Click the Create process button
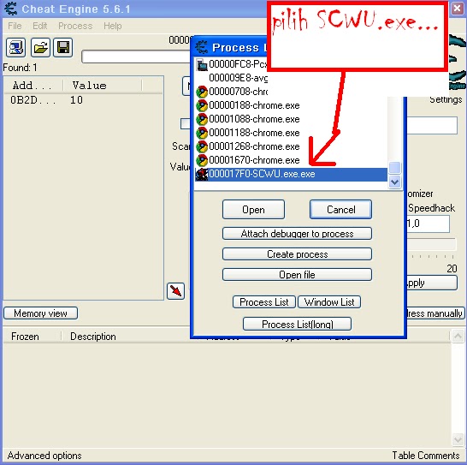Image resolution: width=467 pixels, height=465 pixels. point(298,253)
